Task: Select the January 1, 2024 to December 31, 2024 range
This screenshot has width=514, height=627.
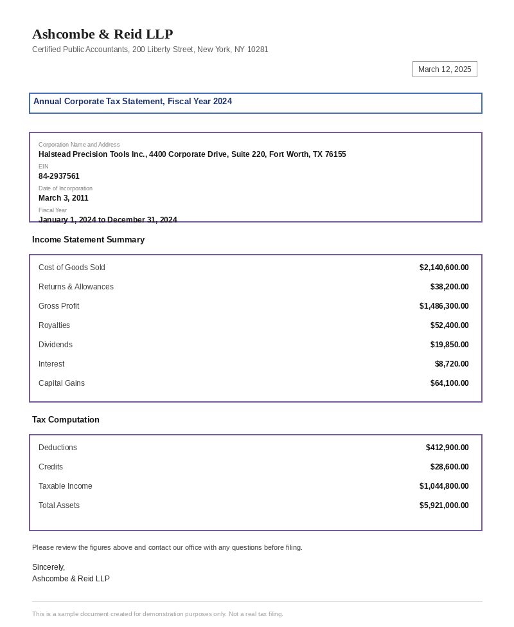Action: pos(108,219)
